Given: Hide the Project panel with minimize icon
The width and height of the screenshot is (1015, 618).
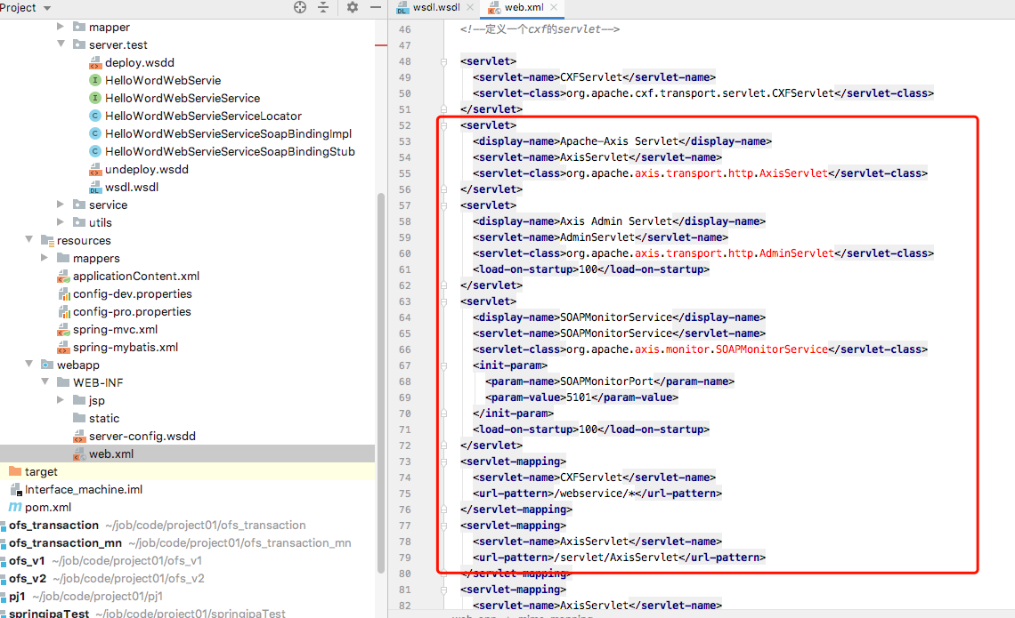Looking at the screenshot, I should [376, 7].
